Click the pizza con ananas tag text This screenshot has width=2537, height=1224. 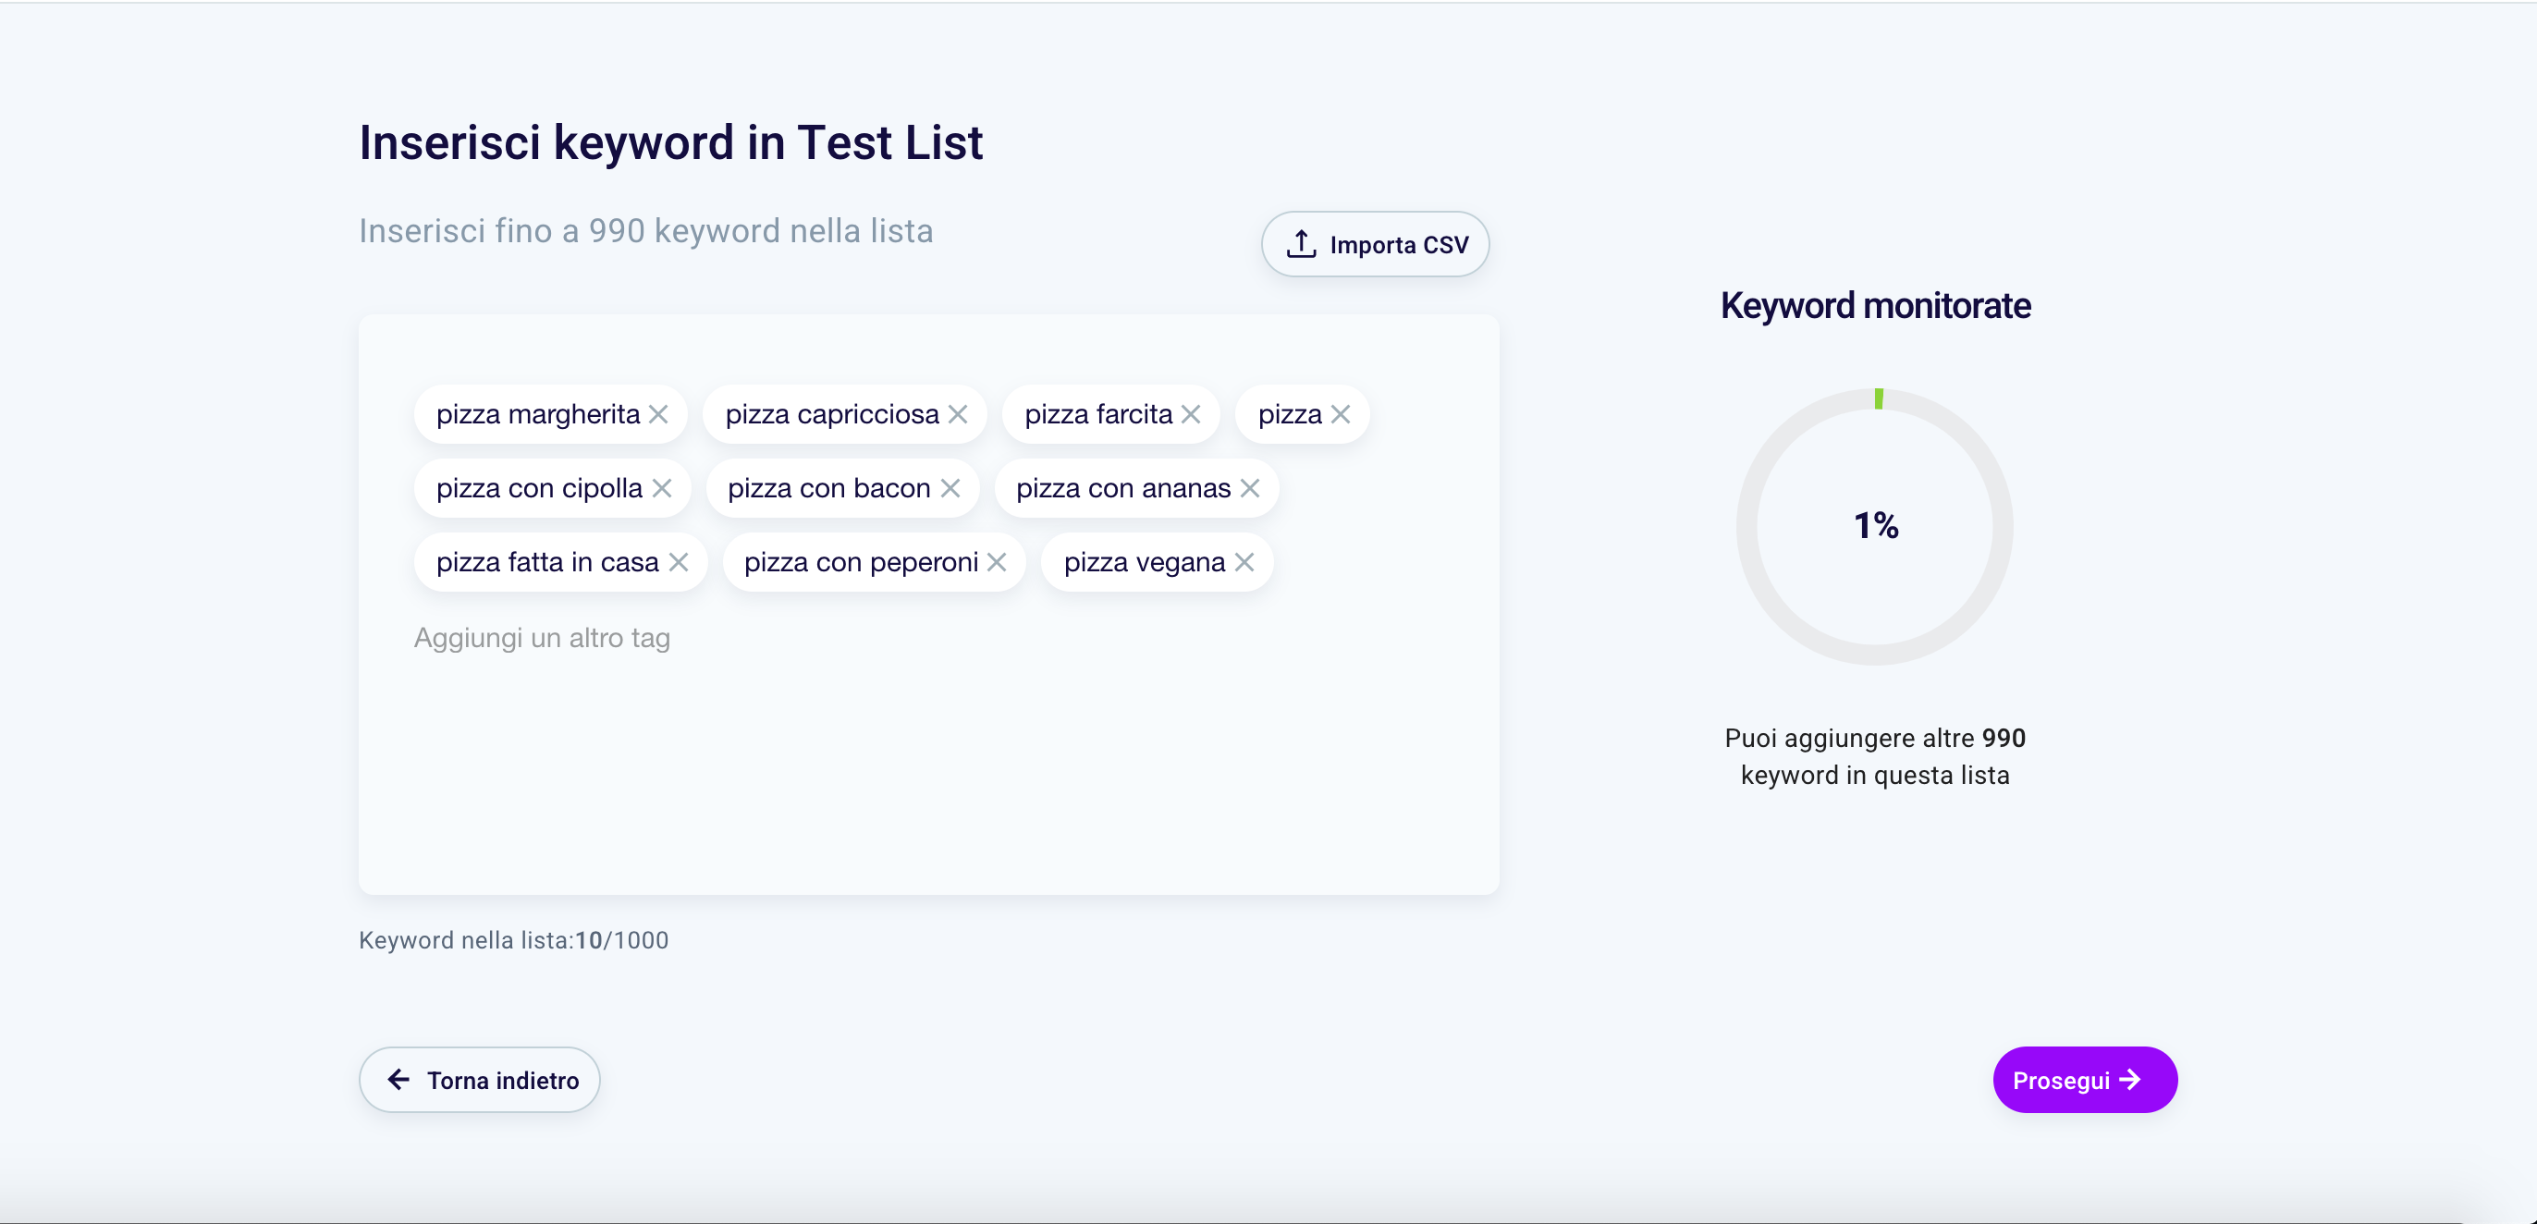[1122, 488]
